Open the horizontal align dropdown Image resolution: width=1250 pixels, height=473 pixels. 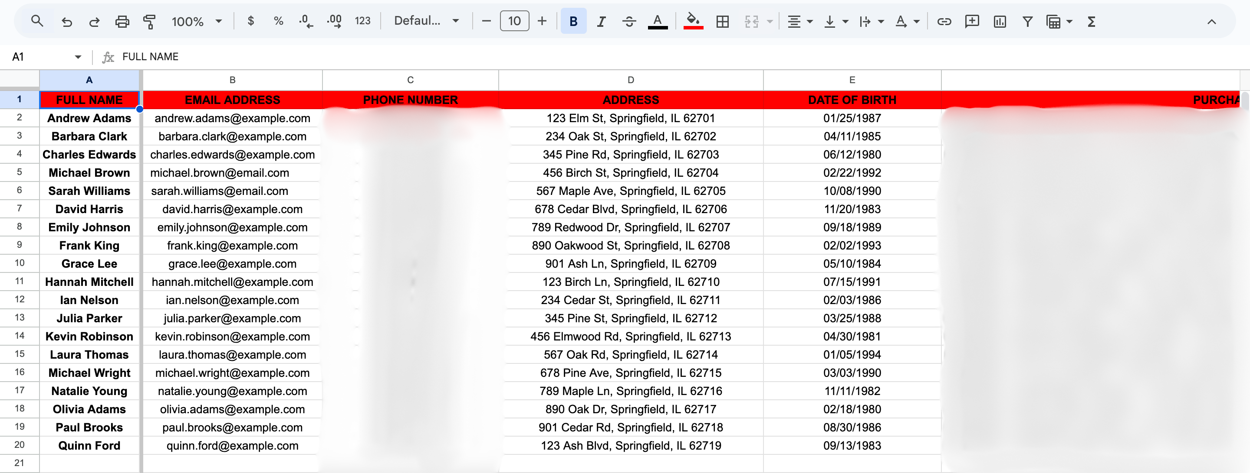pyautogui.click(x=799, y=21)
